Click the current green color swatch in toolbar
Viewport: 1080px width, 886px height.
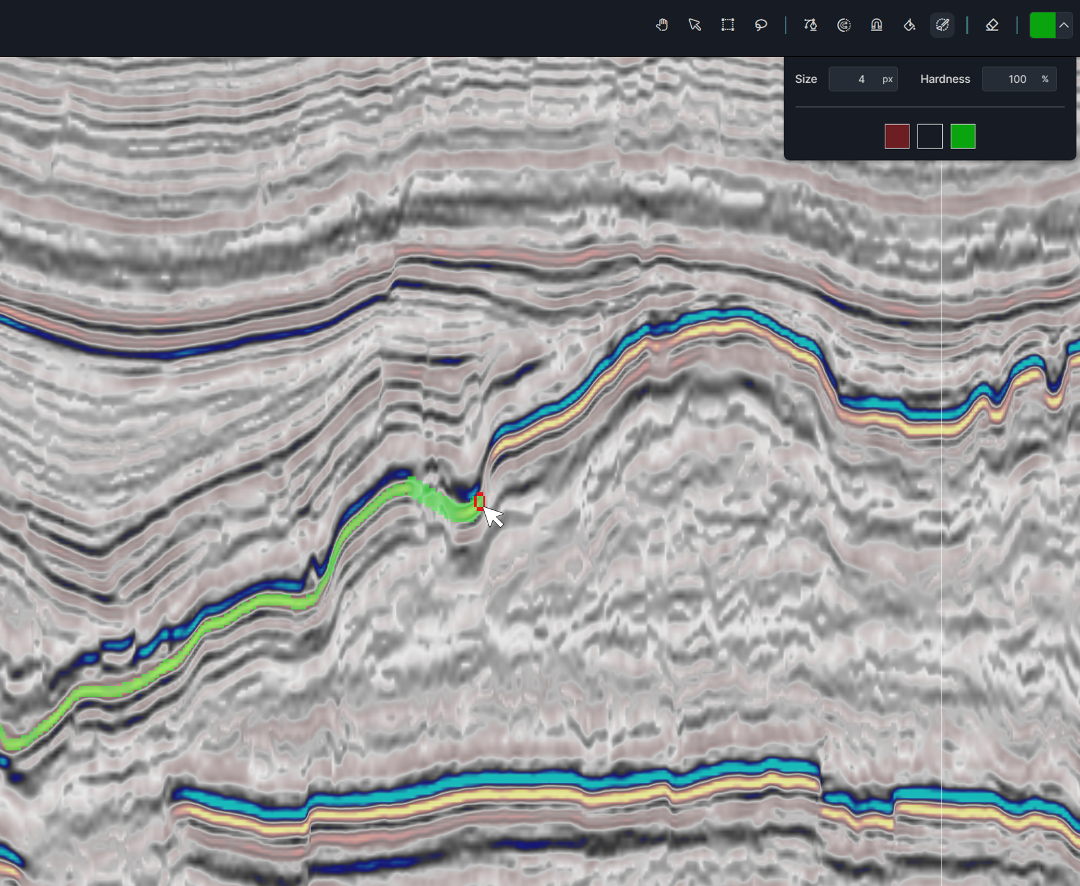coord(1042,25)
